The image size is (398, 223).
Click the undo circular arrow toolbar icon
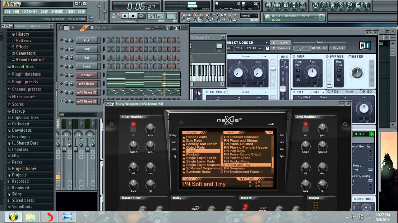[315, 5]
